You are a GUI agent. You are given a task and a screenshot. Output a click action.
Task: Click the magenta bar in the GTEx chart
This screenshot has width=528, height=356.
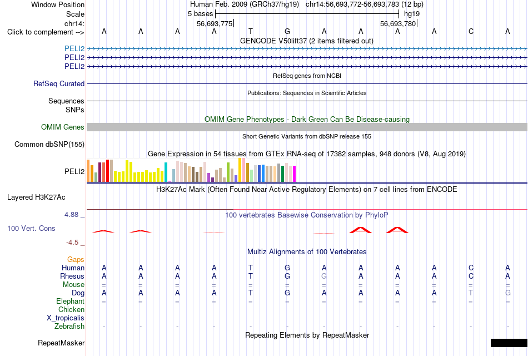pyautogui.click(x=295, y=174)
